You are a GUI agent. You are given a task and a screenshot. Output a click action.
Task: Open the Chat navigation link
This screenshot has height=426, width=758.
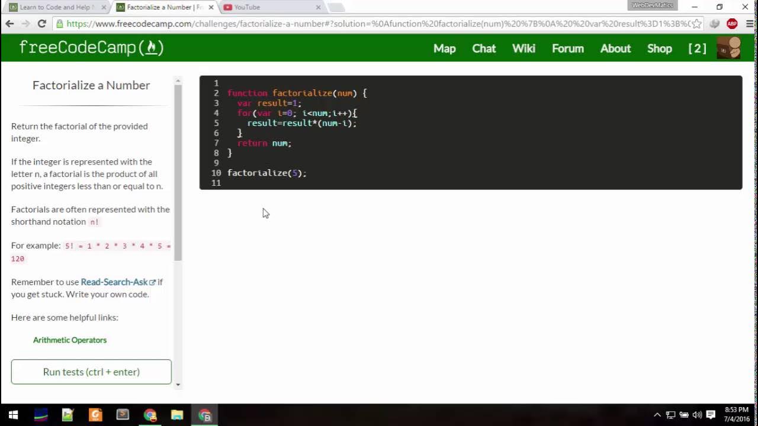click(x=484, y=49)
